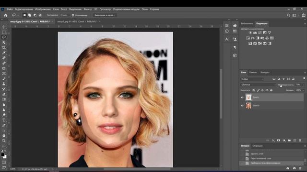Image resolution: width=307 pixels, height=172 pixels.
Task: Toggle lock transparent pixels
Action: pos(254,90)
